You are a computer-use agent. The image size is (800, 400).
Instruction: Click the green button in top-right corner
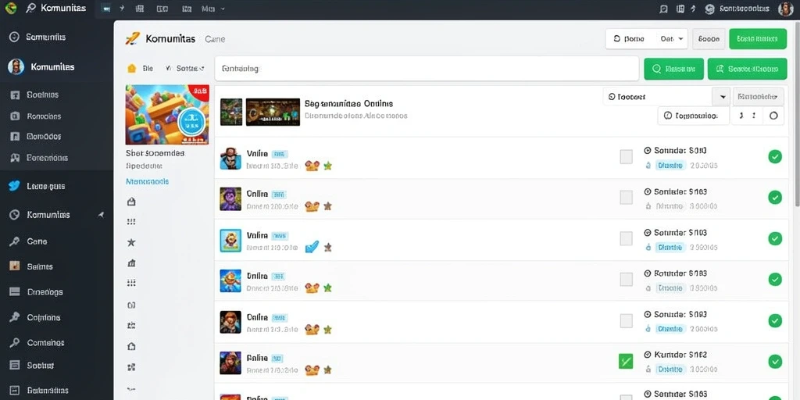coord(758,39)
